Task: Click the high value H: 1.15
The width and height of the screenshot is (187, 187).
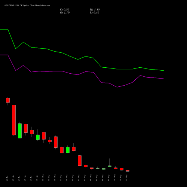Action: 95,10
